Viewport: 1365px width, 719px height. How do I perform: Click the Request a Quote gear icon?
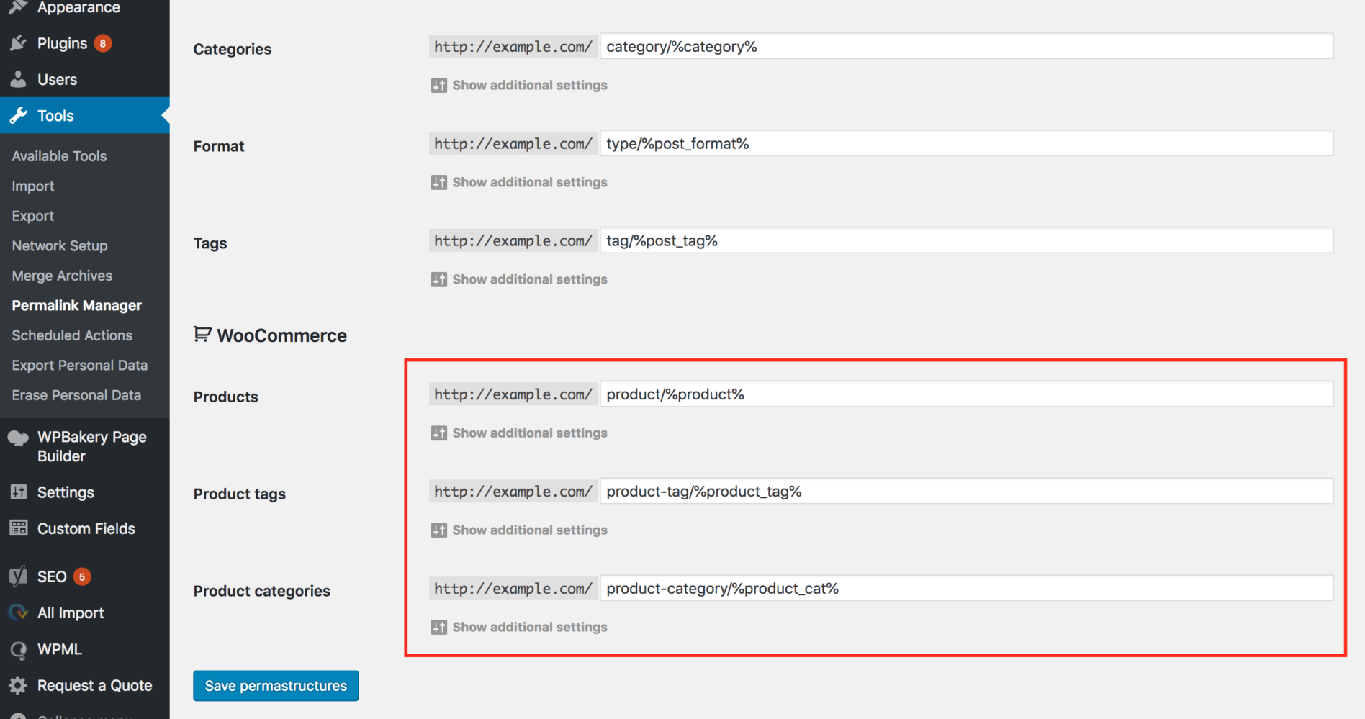[x=18, y=685]
